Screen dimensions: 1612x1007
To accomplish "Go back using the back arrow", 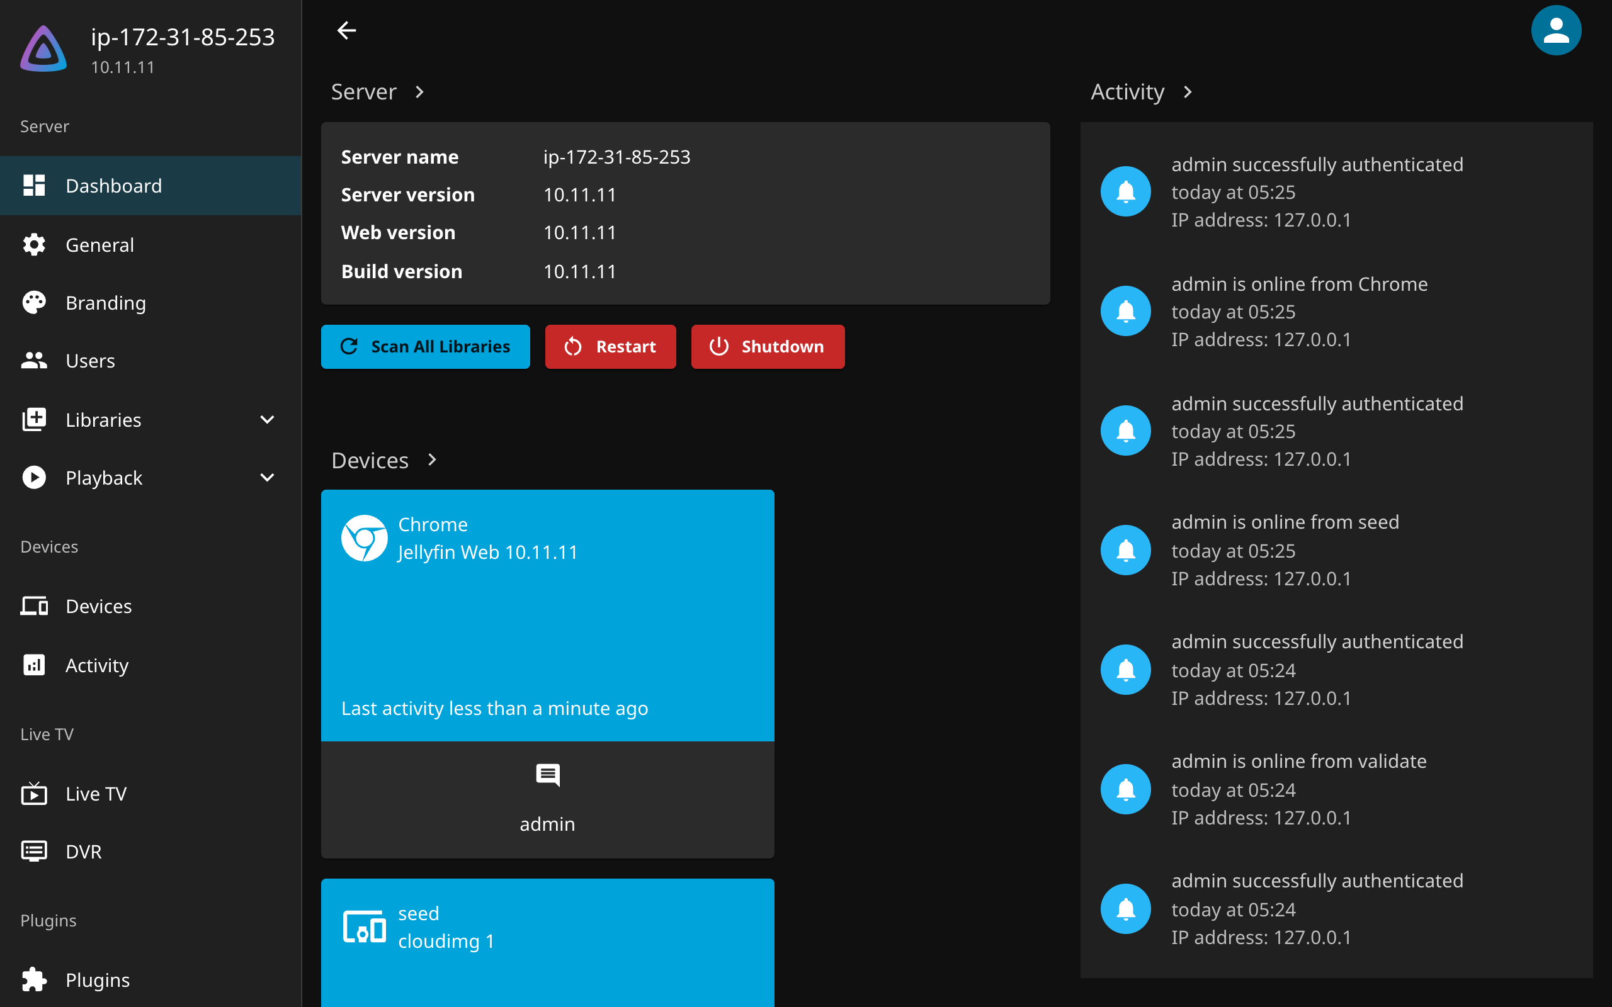I will click(x=346, y=31).
